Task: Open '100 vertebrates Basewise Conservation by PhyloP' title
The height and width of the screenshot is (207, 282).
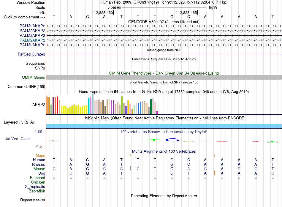Action: pyautogui.click(x=164, y=132)
